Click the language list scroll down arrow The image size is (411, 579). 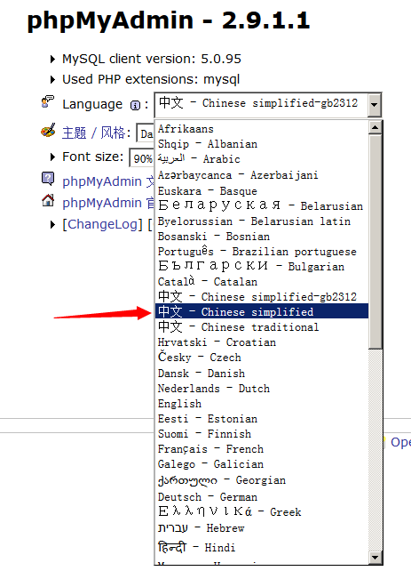[375, 558]
